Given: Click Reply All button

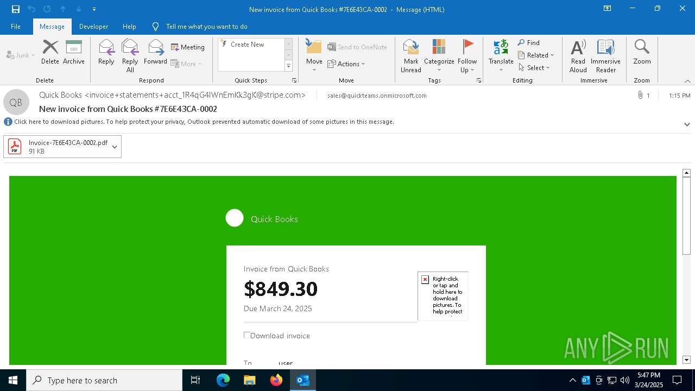Looking at the screenshot, I should 130,55.
